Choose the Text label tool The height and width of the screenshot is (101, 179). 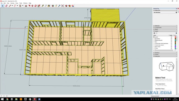coord(46,6)
